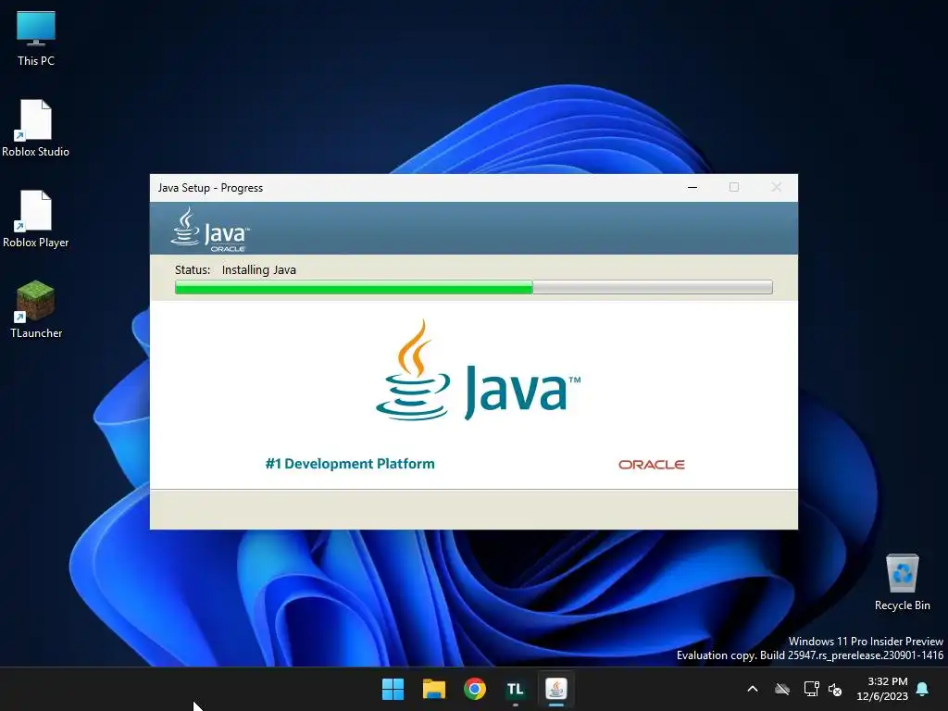
Task: Open File Explorer from the taskbar
Action: coord(434,689)
